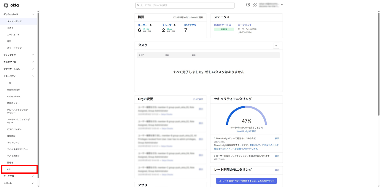Click info icon next to ユーザー

tap(151, 25)
